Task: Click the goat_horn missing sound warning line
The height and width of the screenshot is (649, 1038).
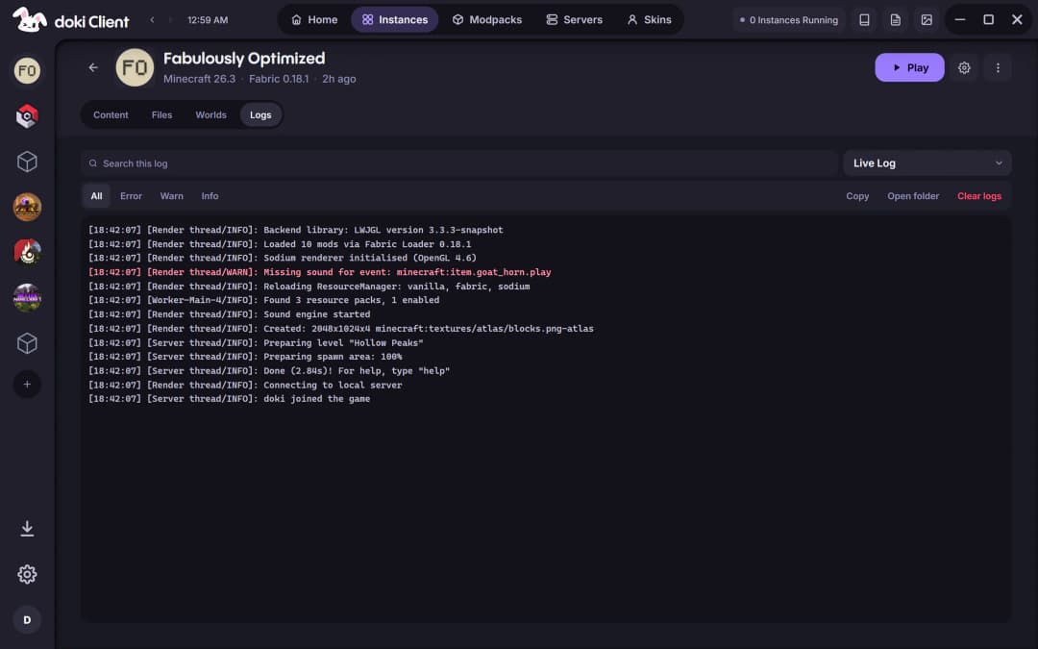Action: tap(320, 272)
